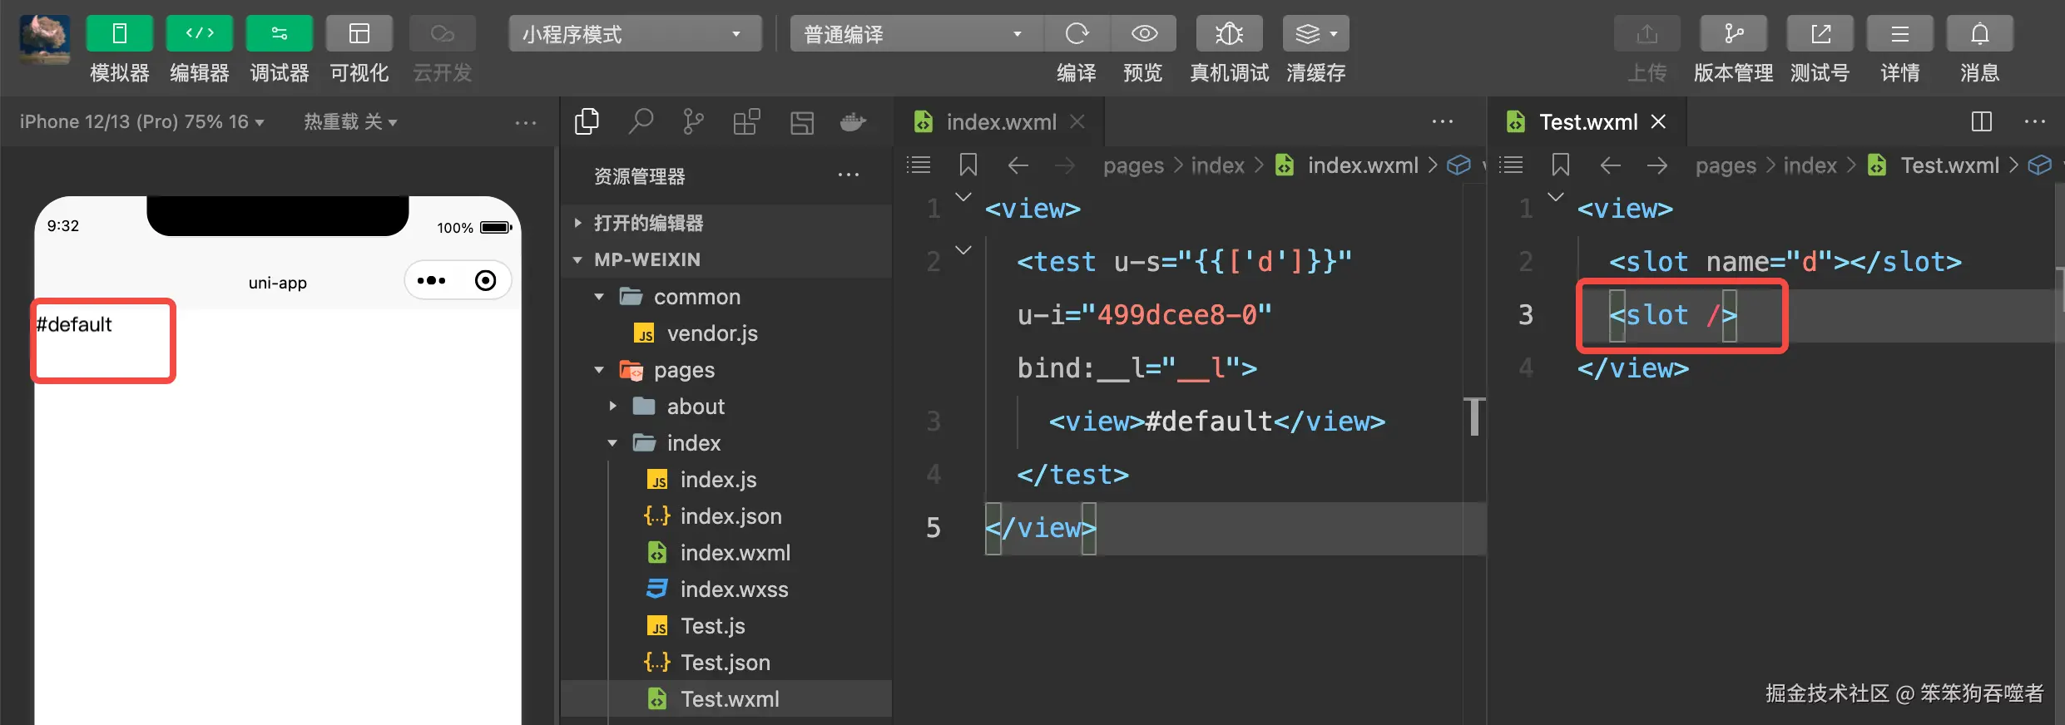Go back in index.wxml editor navigation

click(x=1018, y=165)
